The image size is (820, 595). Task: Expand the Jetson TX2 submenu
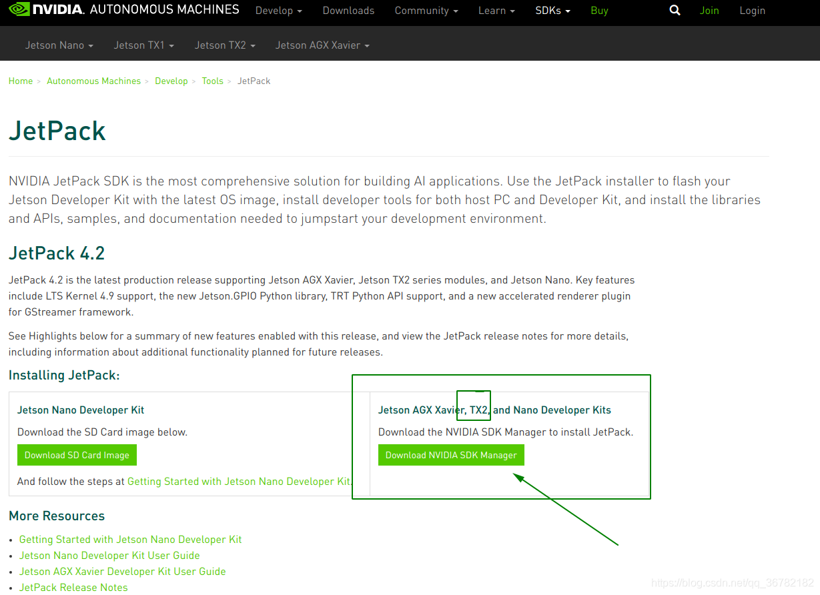(225, 45)
